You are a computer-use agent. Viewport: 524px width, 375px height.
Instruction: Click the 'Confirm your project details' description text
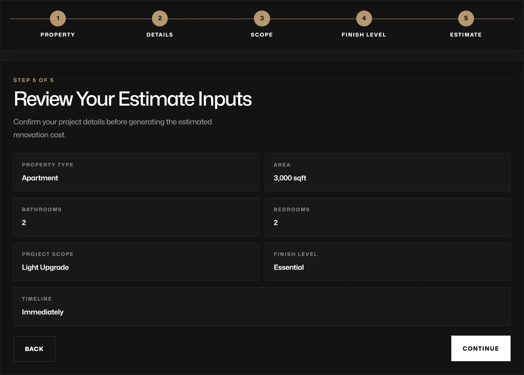[x=112, y=128]
